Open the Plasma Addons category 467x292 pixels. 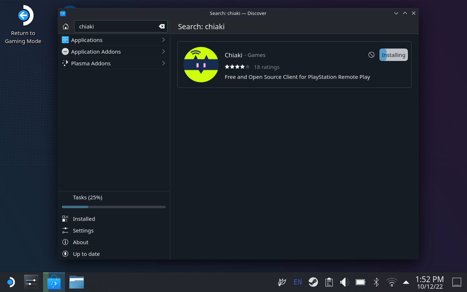coord(114,63)
